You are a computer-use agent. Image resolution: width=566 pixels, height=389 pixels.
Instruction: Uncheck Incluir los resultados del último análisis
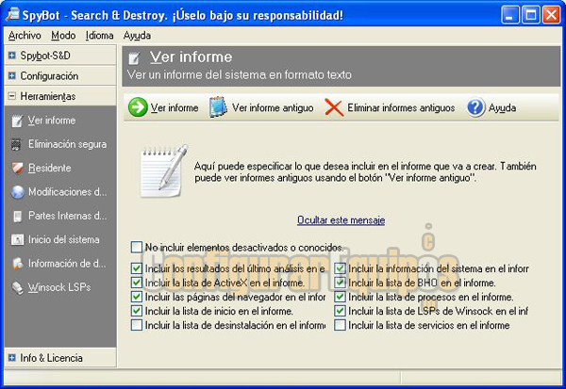click(137, 268)
